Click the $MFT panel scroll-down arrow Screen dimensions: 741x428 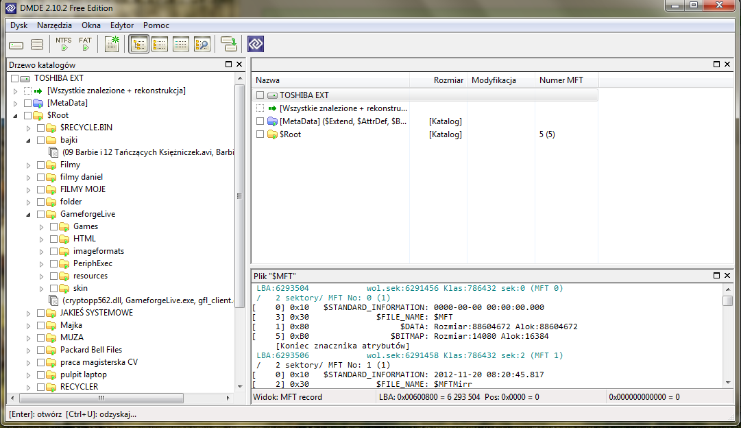728,383
